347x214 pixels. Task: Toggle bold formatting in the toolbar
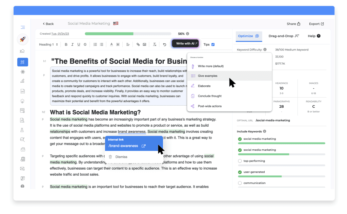[x=66, y=44]
